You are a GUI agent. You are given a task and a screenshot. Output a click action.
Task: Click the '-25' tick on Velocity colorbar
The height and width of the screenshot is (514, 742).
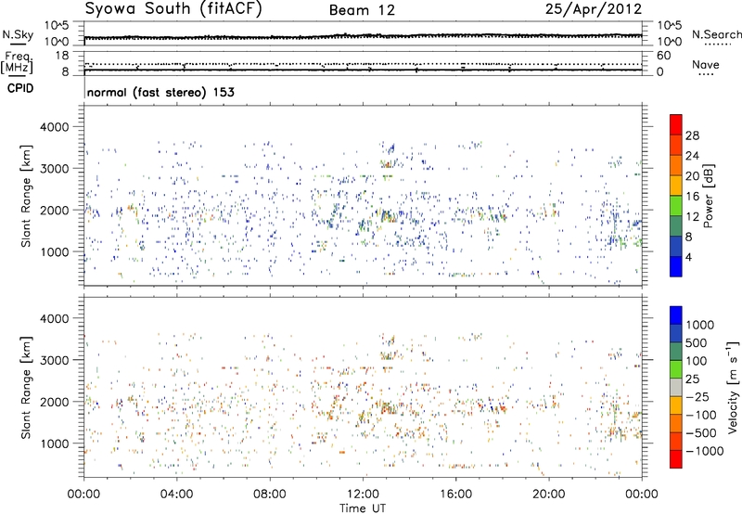[697, 396]
